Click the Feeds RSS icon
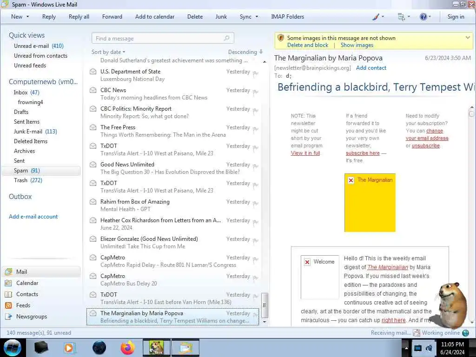The width and height of the screenshot is (476, 357). pos(8,305)
